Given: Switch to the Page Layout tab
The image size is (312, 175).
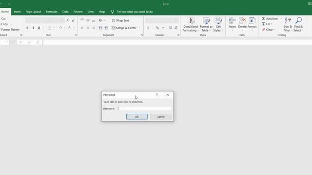Looking at the screenshot, I should click(33, 12).
